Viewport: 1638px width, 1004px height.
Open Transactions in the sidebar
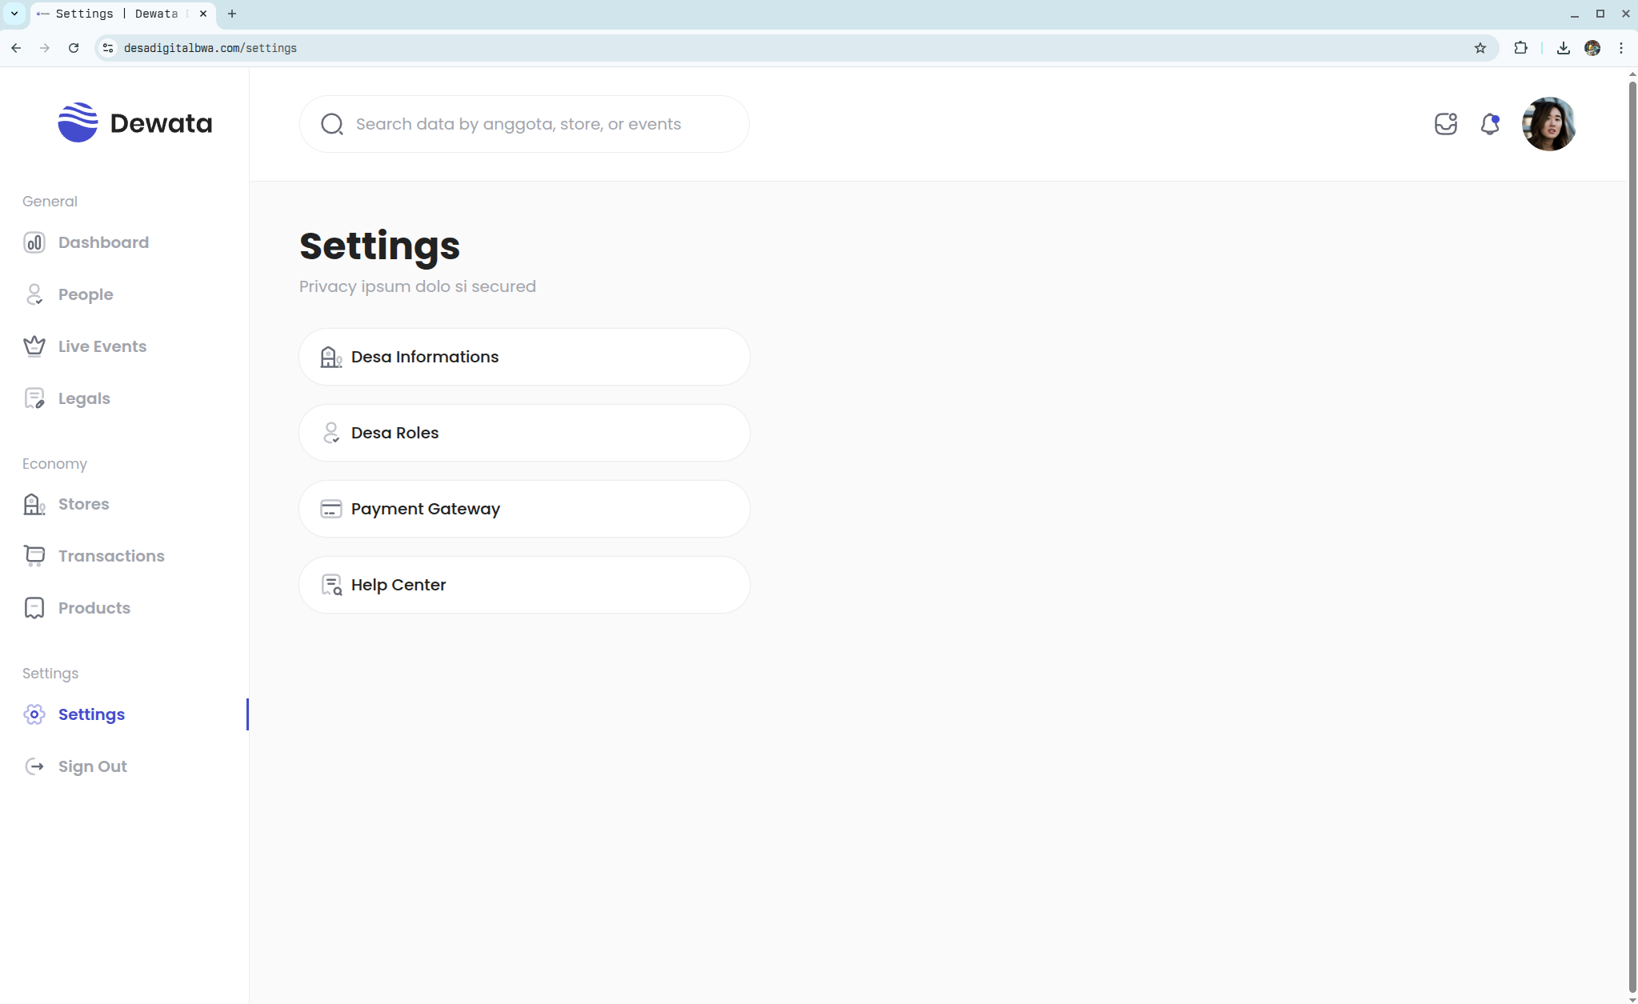click(x=110, y=556)
